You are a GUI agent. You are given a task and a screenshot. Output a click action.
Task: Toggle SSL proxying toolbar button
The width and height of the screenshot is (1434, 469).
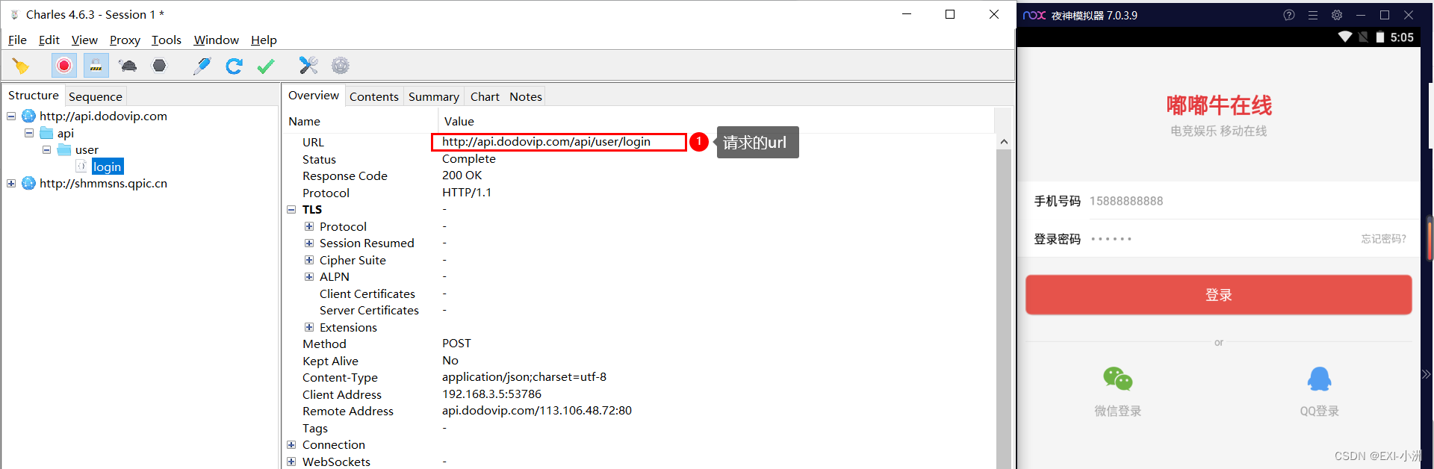96,66
